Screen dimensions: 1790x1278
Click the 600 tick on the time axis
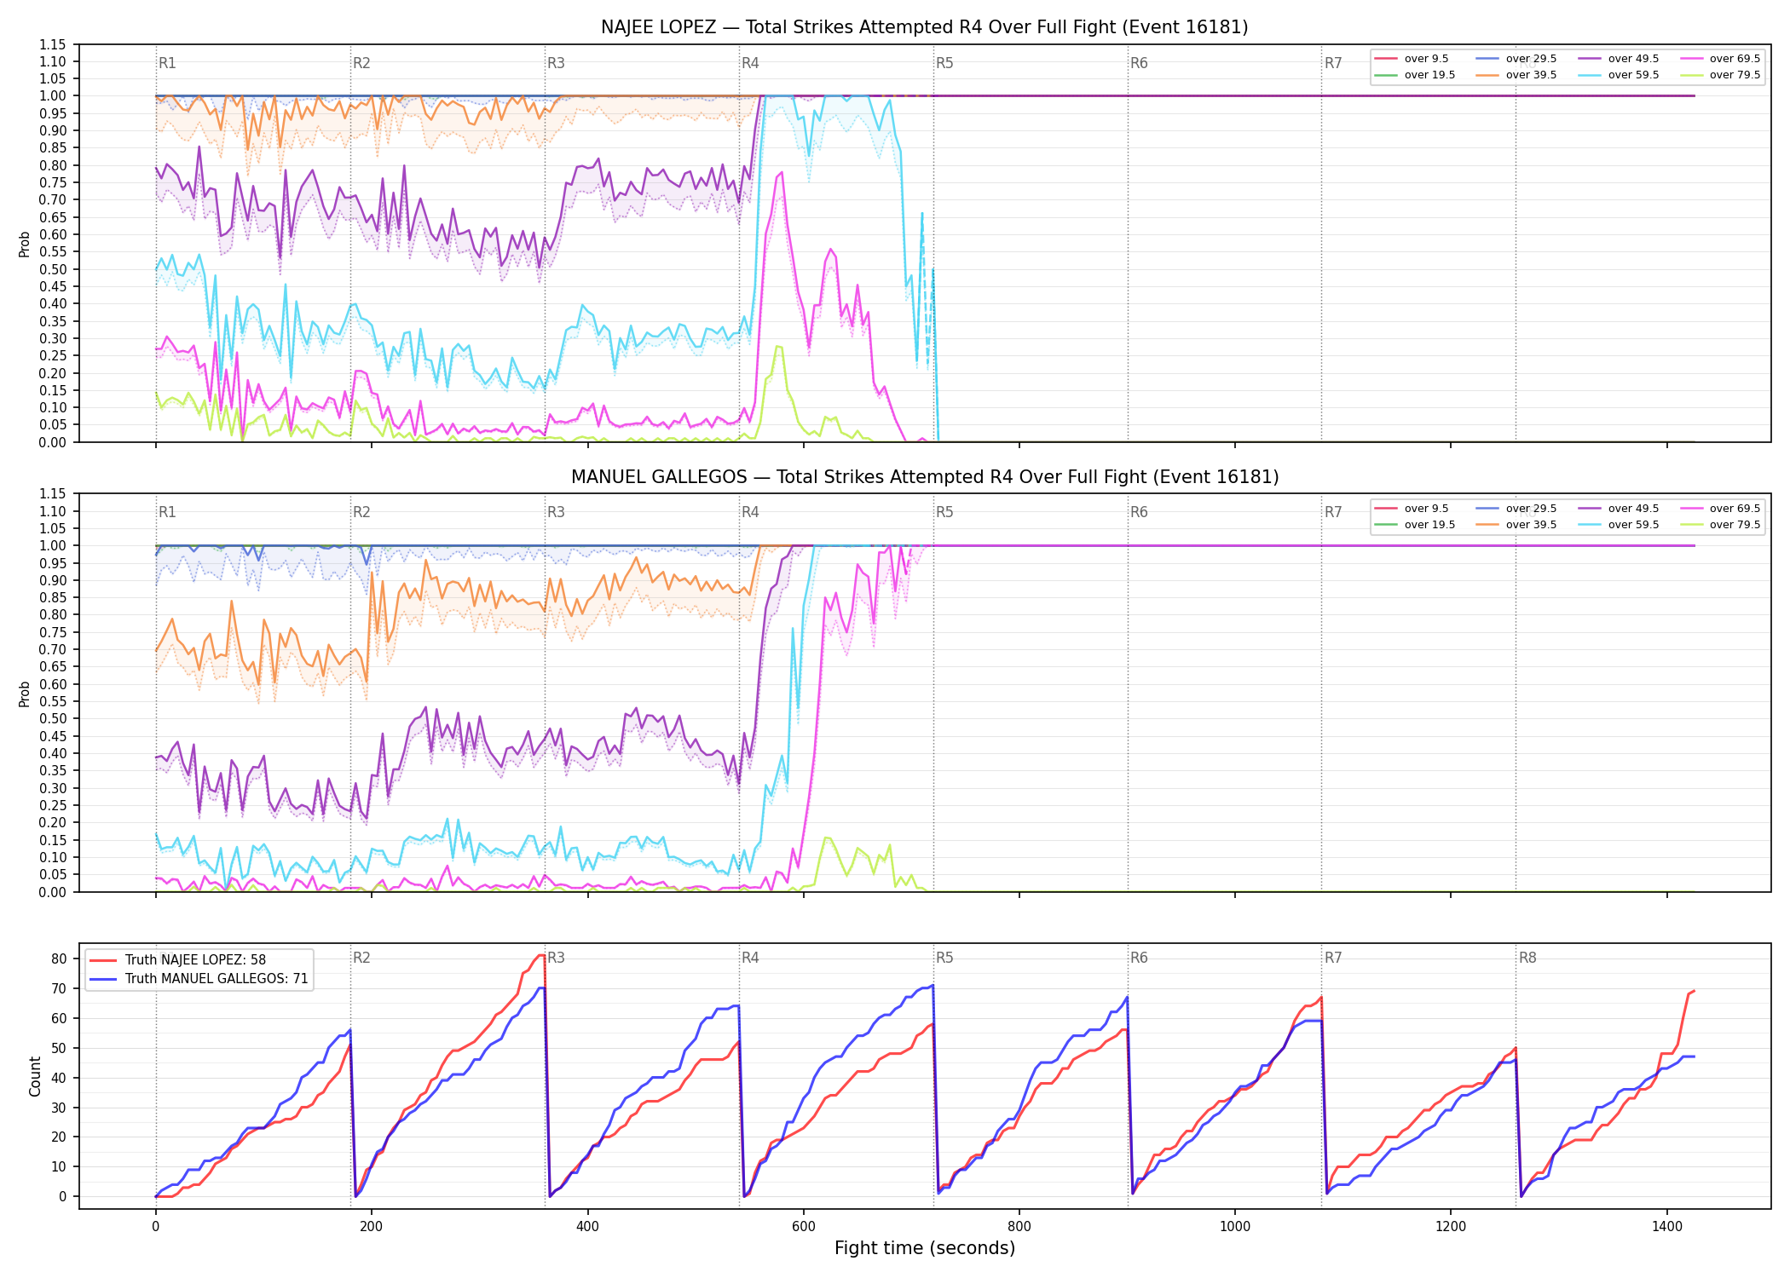point(804,1227)
